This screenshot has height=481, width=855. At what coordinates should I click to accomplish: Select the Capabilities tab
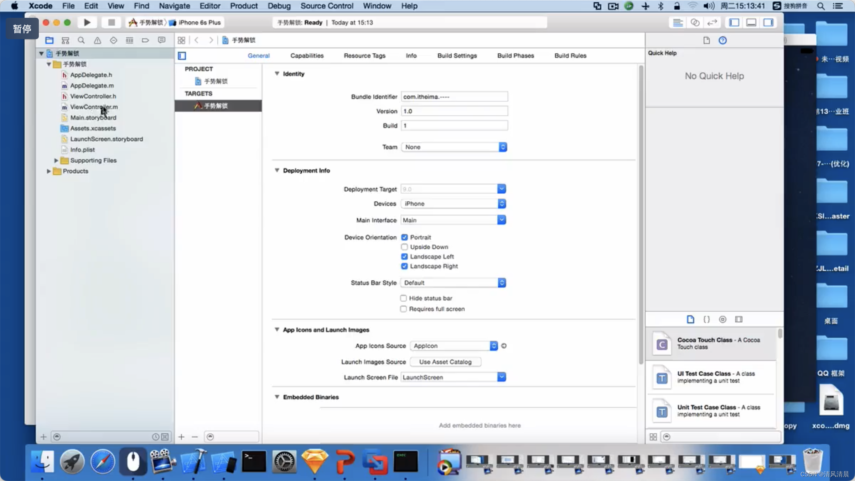pos(307,55)
